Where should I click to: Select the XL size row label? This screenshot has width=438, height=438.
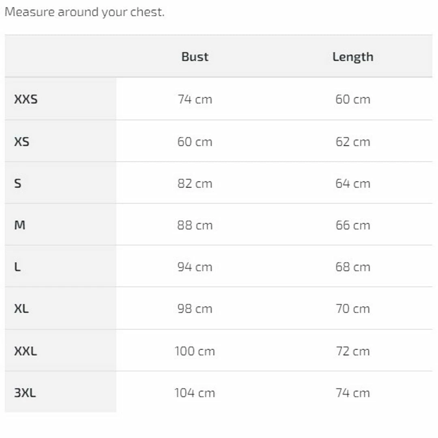click(x=21, y=309)
